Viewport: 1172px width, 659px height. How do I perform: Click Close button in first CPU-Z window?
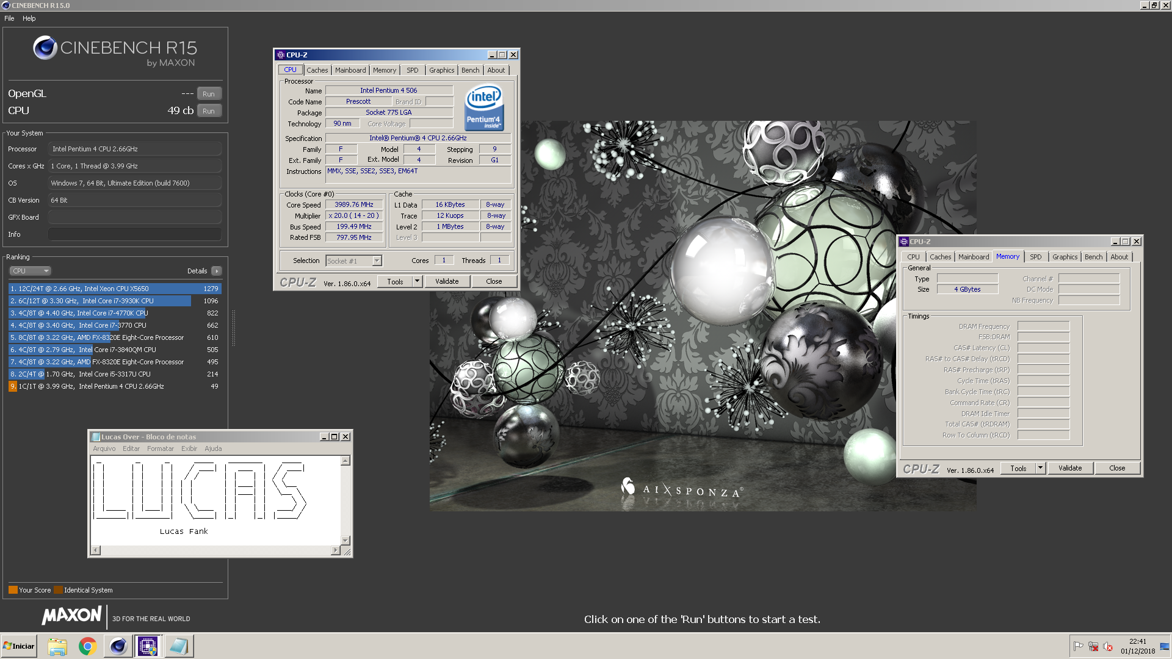[x=494, y=281]
